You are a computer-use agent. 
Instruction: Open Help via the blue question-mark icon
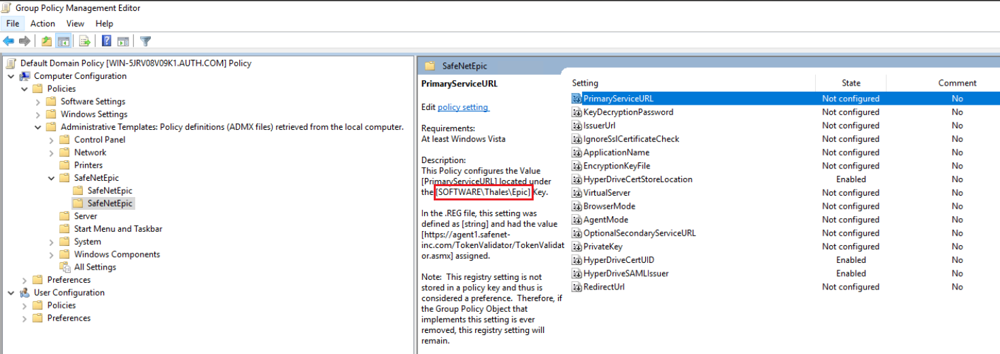tap(107, 41)
